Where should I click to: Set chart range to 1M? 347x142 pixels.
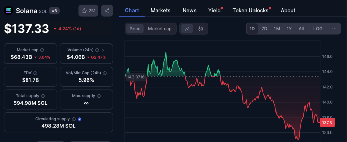pos(277,29)
